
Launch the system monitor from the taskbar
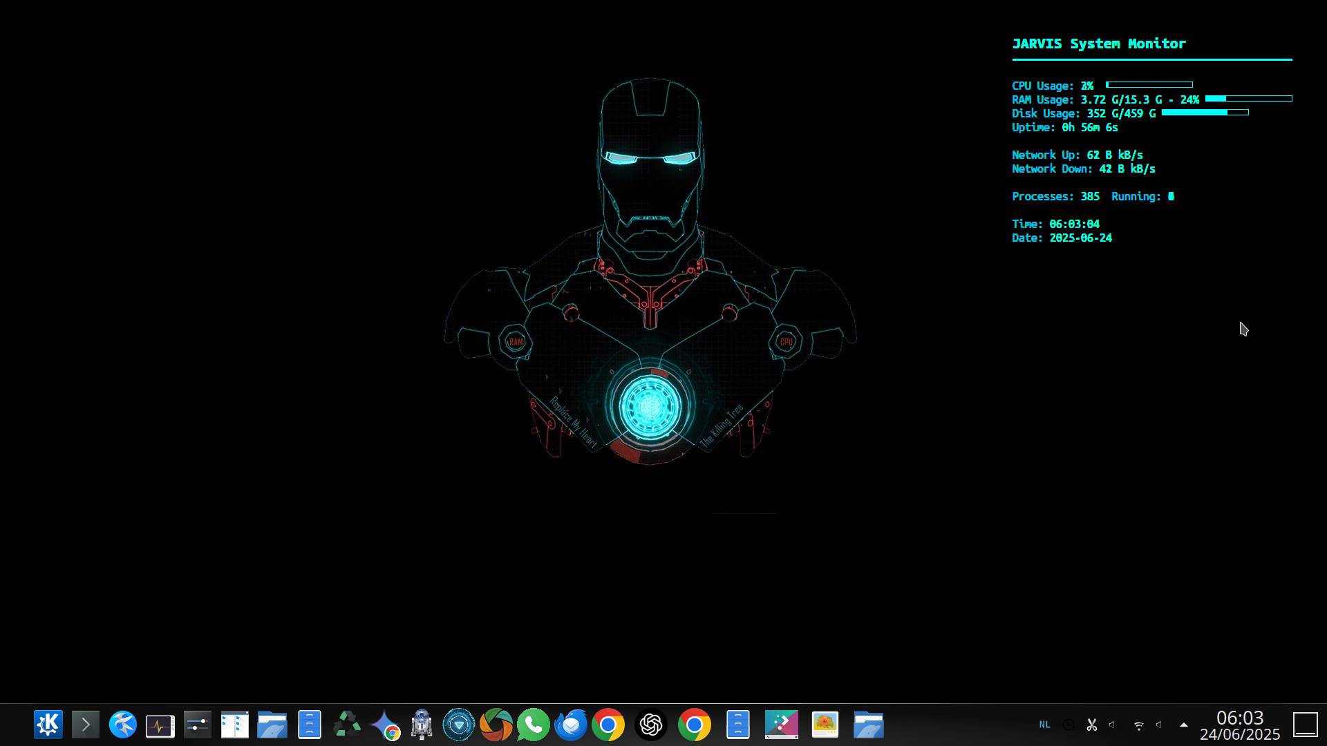160,725
